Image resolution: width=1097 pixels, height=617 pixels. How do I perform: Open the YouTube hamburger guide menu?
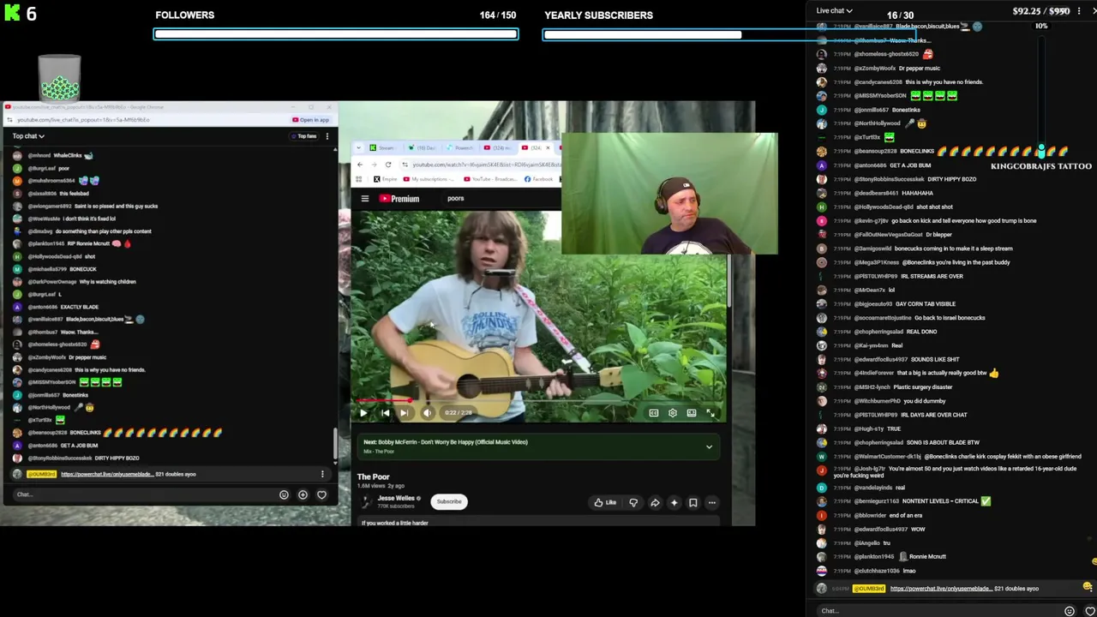(x=365, y=199)
